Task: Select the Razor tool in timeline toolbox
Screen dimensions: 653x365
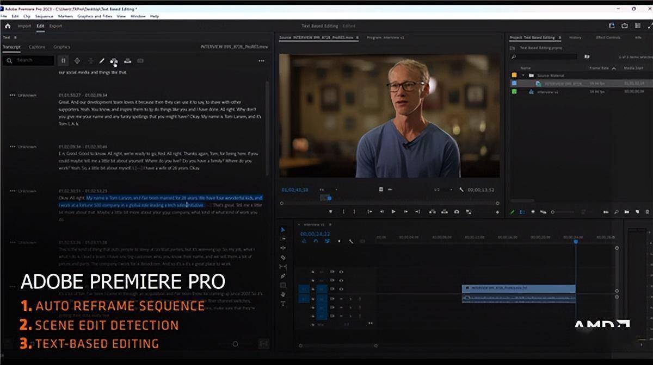Action: tap(283, 257)
